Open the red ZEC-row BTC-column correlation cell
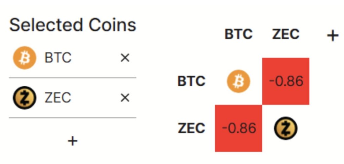 point(239,128)
